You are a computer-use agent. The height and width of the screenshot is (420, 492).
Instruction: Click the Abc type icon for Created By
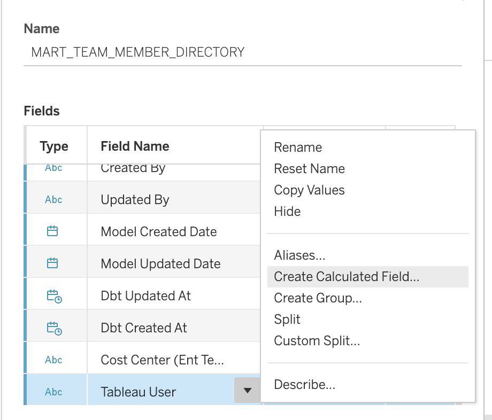tap(53, 168)
